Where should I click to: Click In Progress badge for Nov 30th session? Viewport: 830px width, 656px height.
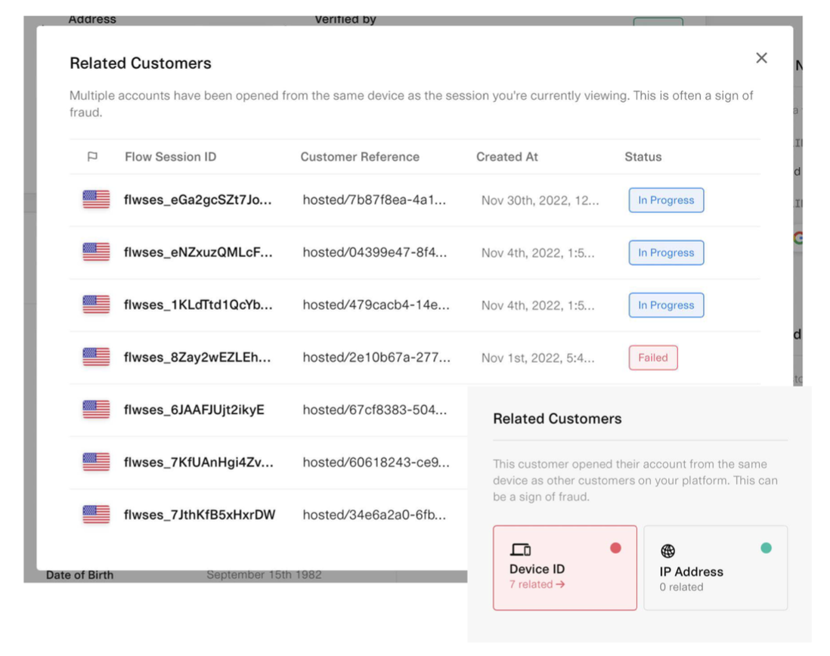pyautogui.click(x=666, y=200)
